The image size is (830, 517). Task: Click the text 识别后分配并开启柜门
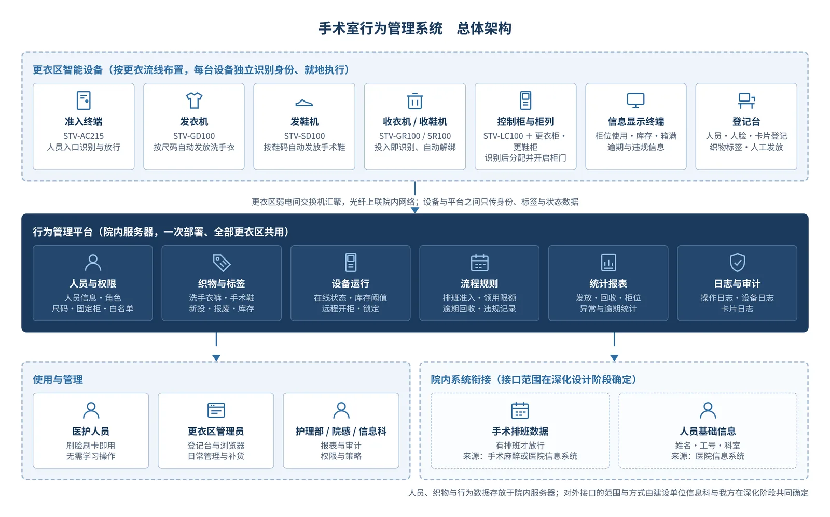point(525,158)
